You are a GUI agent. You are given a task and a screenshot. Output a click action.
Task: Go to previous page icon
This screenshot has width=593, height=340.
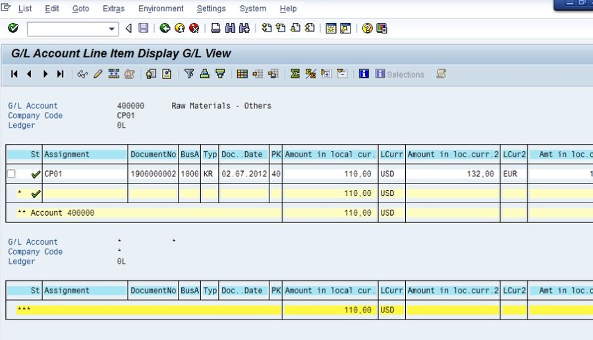coord(281,28)
